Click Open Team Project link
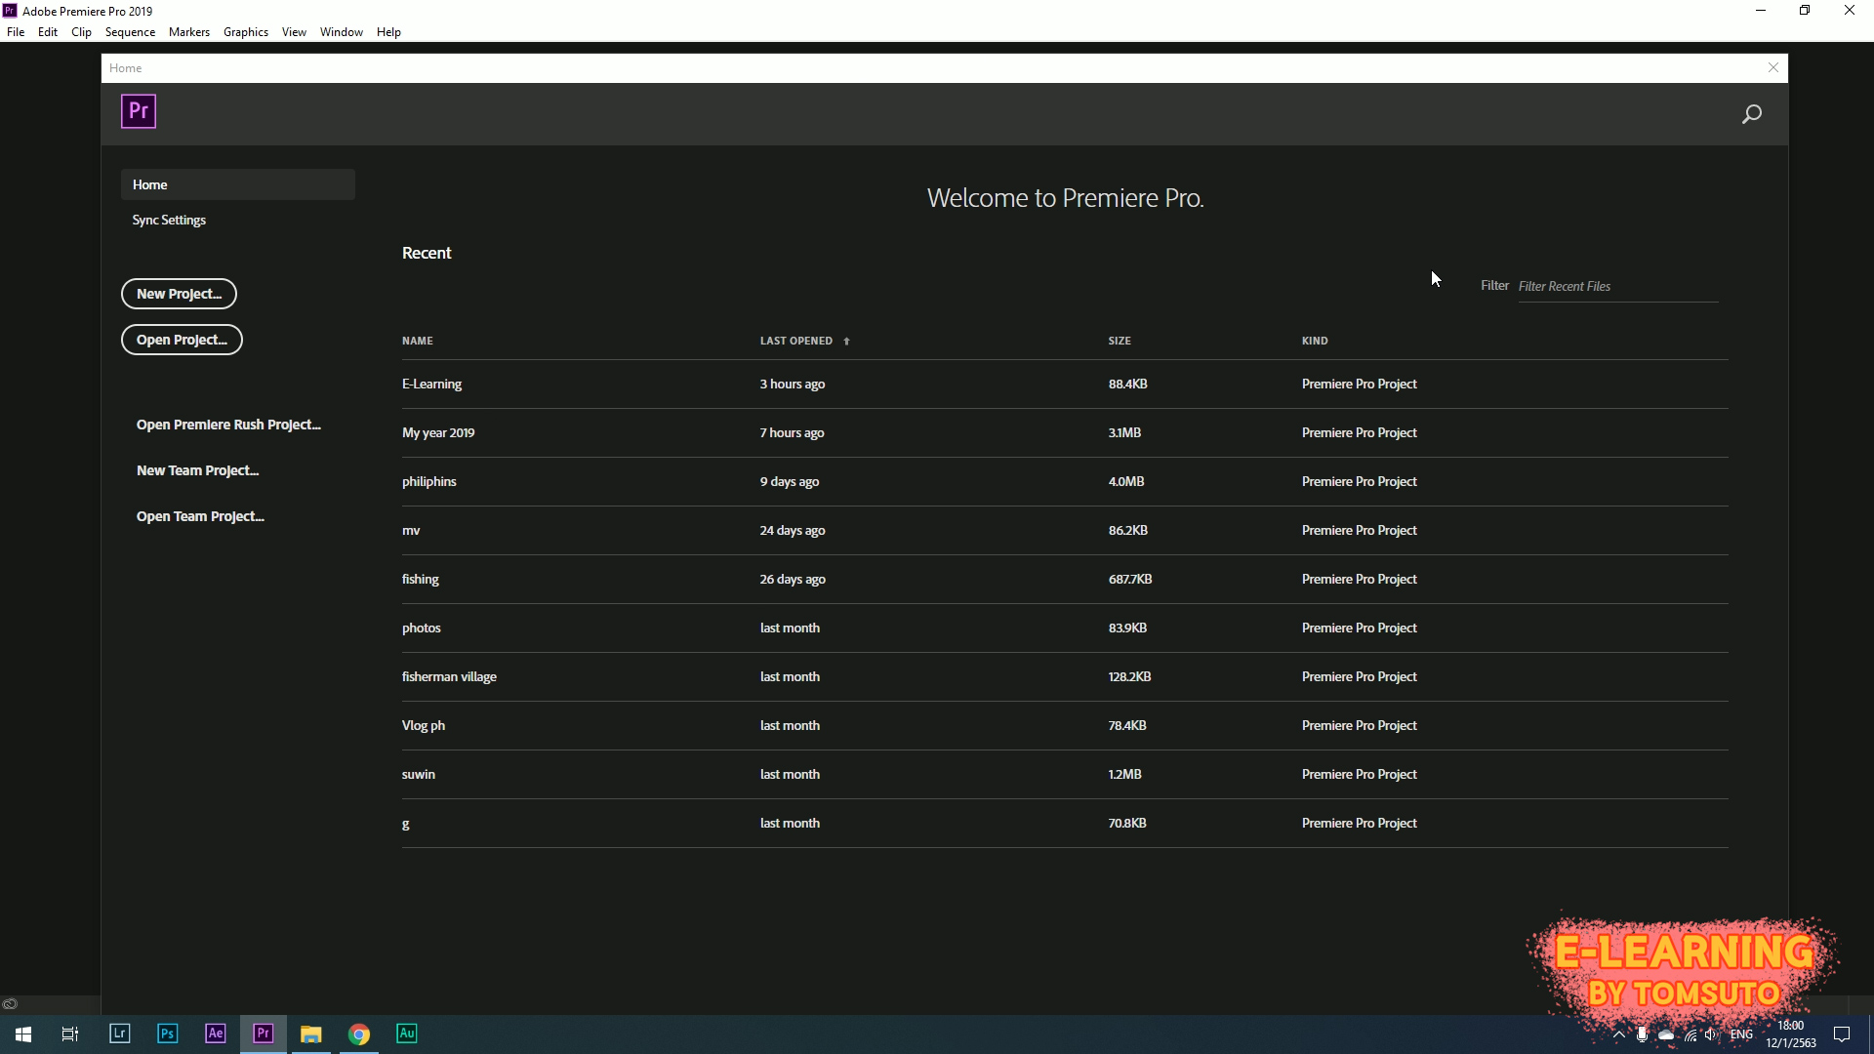1874x1054 pixels. [200, 516]
